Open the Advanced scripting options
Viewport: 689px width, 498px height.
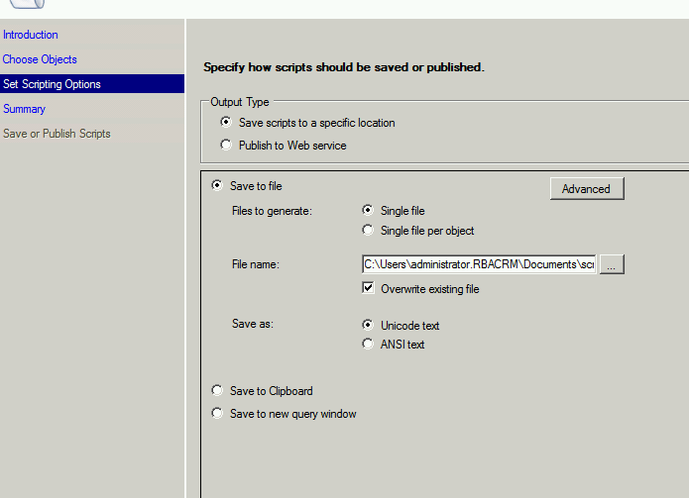[x=587, y=189]
